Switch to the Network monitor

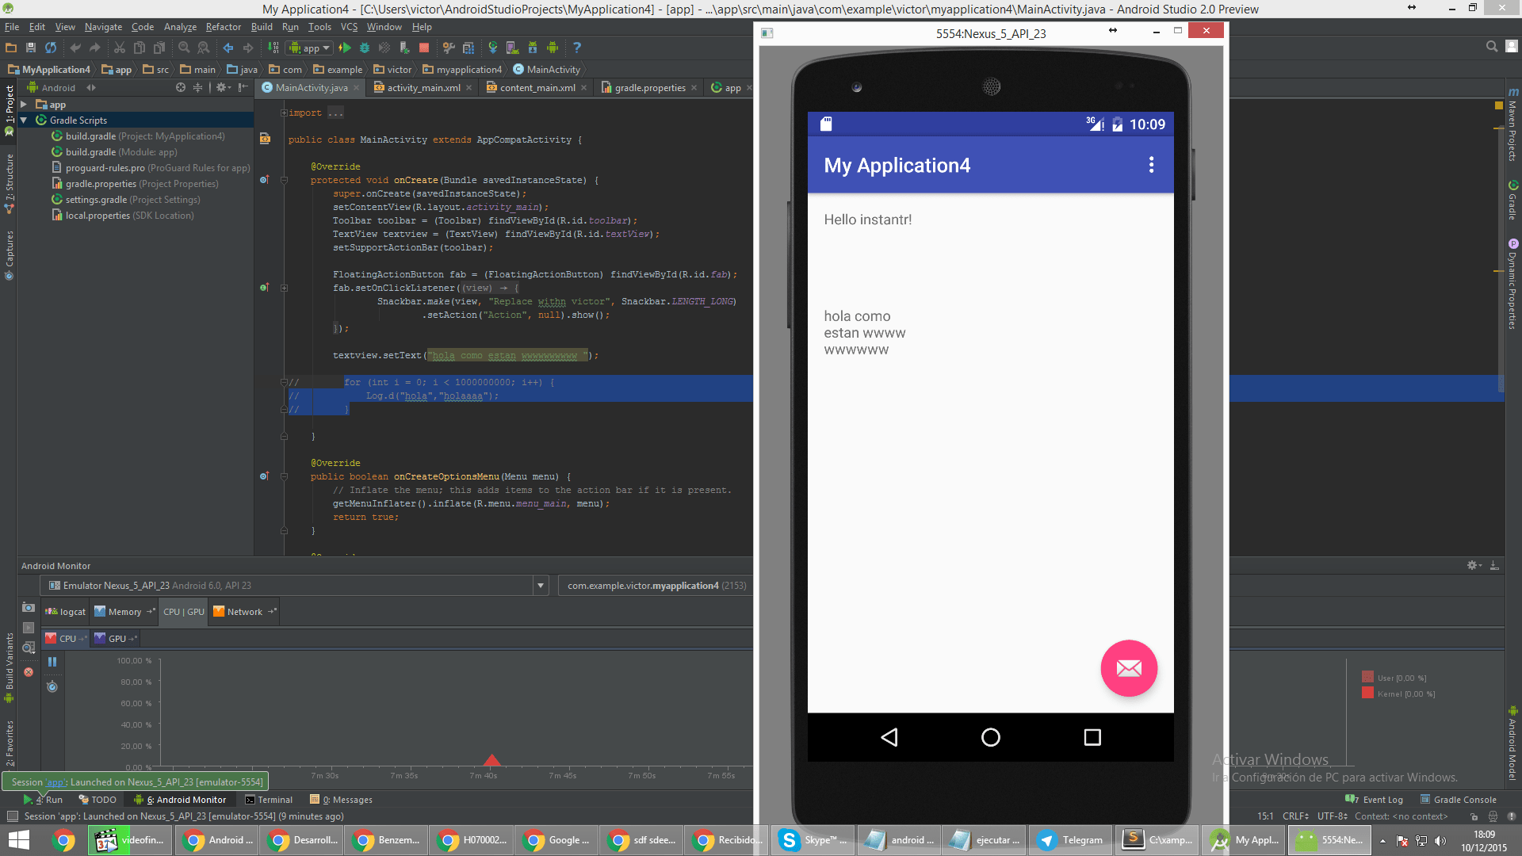(243, 611)
